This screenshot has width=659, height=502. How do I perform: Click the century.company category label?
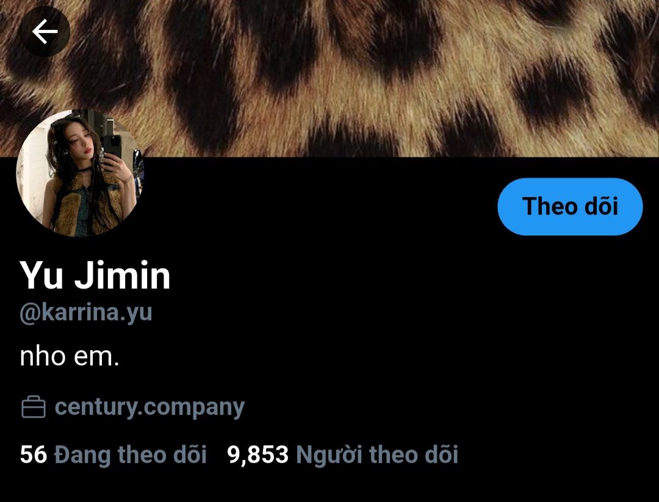(x=149, y=407)
